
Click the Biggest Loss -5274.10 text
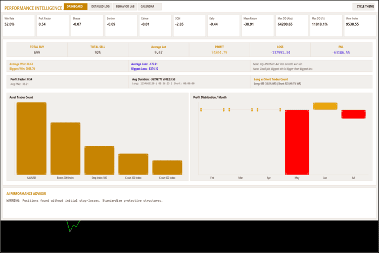[145, 69]
